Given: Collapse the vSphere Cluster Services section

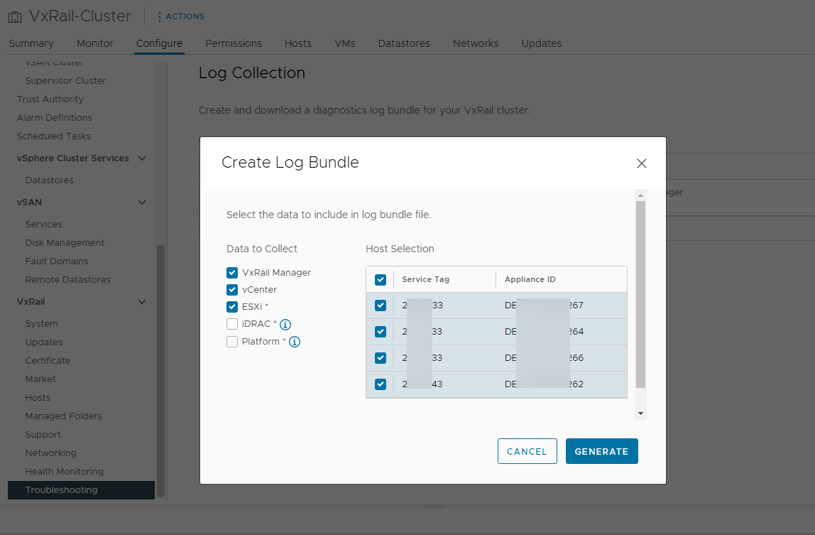Looking at the screenshot, I should click(x=142, y=158).
